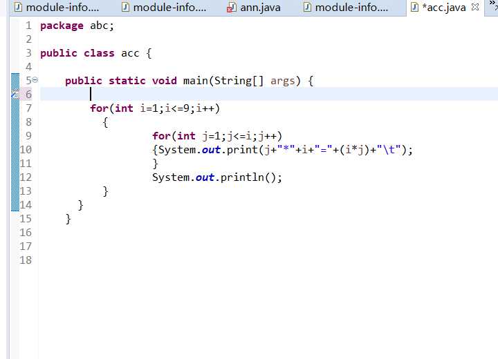498x359 pixels.
Task: Click the closing brace on line 15
Action: coord(68,219)
